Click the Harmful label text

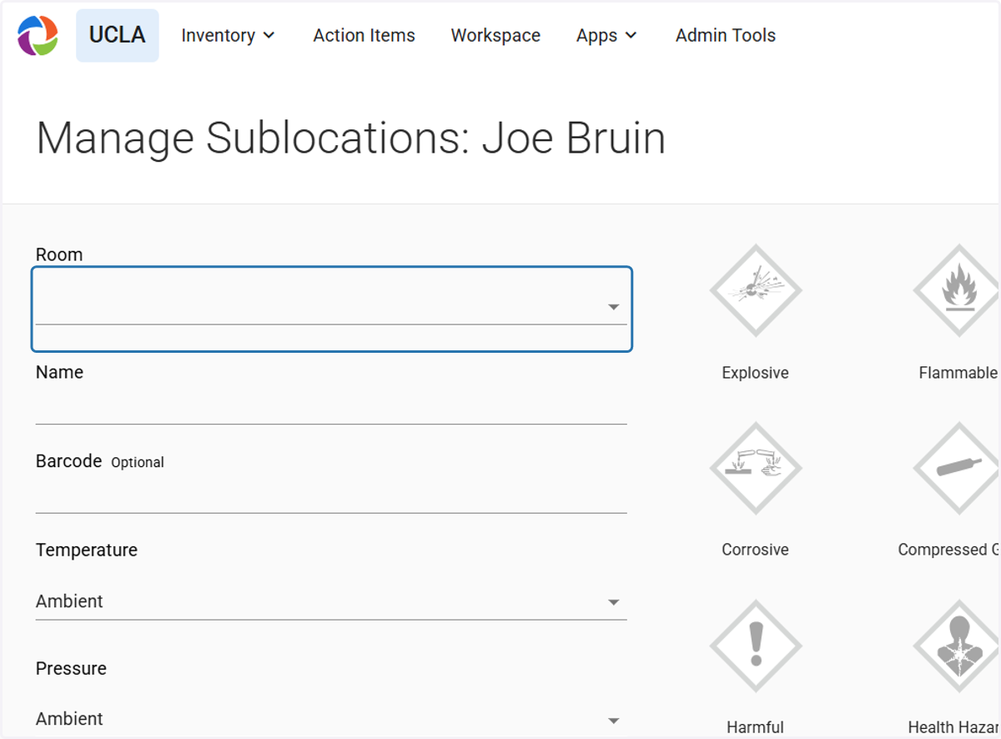[x=756, y=727]
